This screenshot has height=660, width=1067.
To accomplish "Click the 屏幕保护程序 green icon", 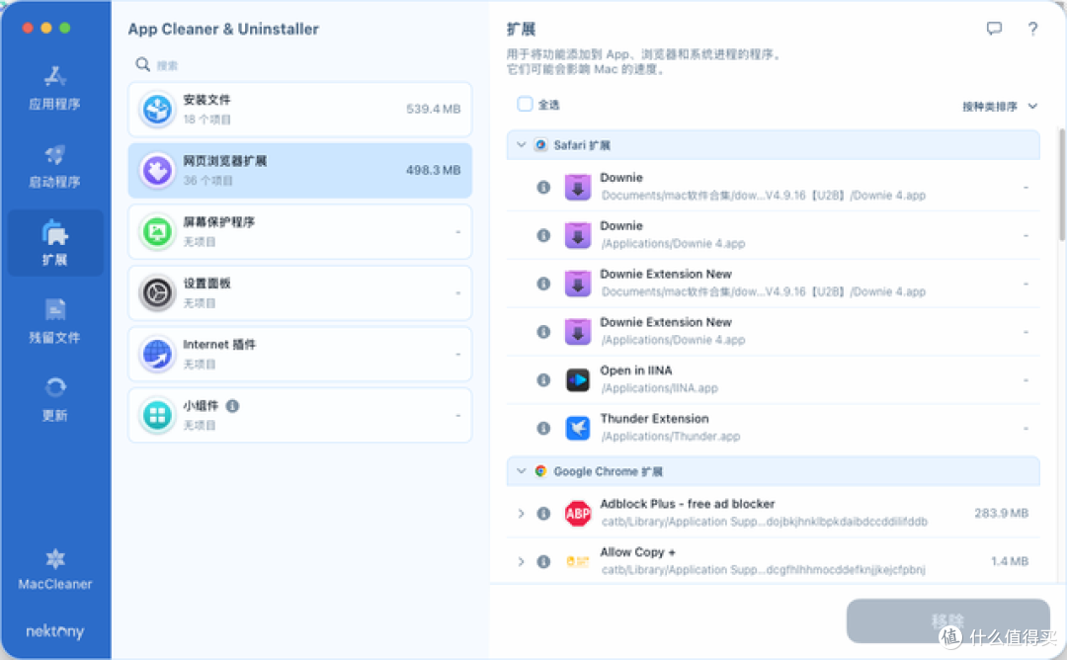I will [x=157, y=231].
